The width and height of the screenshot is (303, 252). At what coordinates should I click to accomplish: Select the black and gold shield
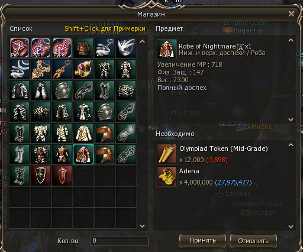(41, 176)
